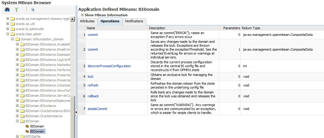Image resolution: width=324 pixels, height=138 pixels.
Task: Open the Notifications tab
Action: (x=134, y=21)
